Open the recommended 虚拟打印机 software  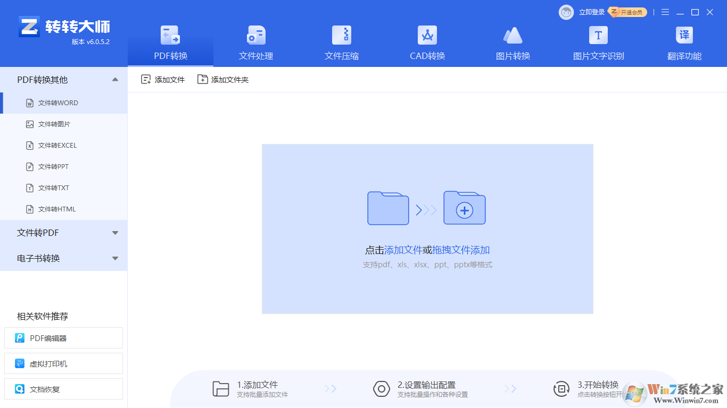pyautogui.click(x=63, y=363)
